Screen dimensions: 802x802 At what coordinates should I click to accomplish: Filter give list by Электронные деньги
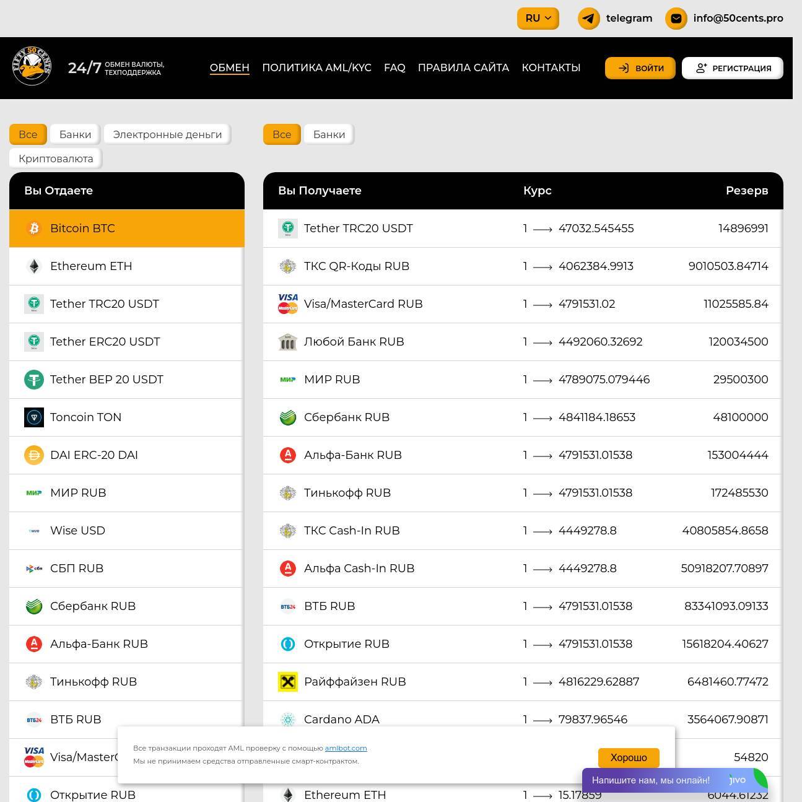click(x=167, y=134)
